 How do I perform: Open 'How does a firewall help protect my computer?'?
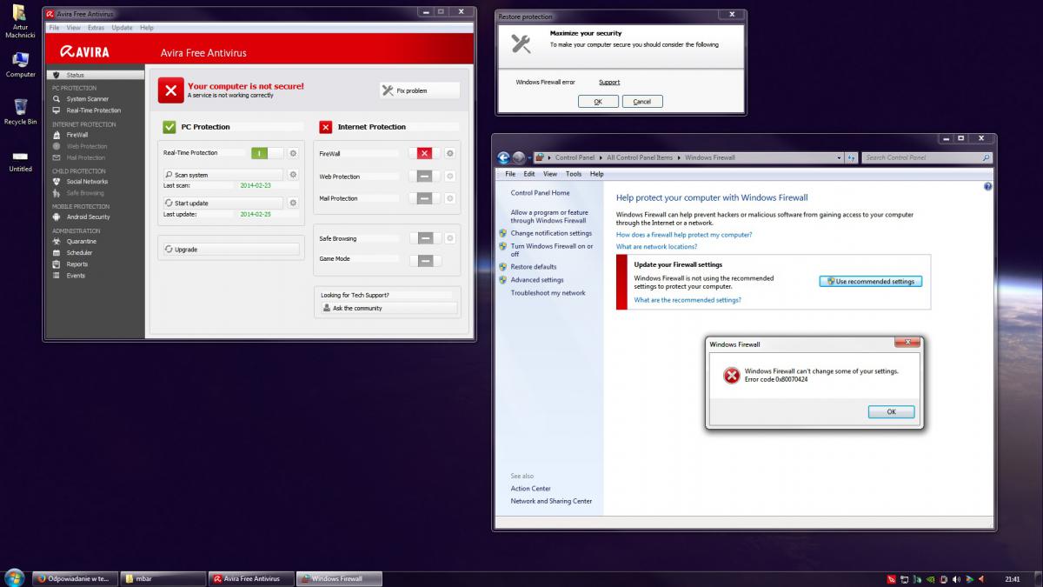pos(684,235)
